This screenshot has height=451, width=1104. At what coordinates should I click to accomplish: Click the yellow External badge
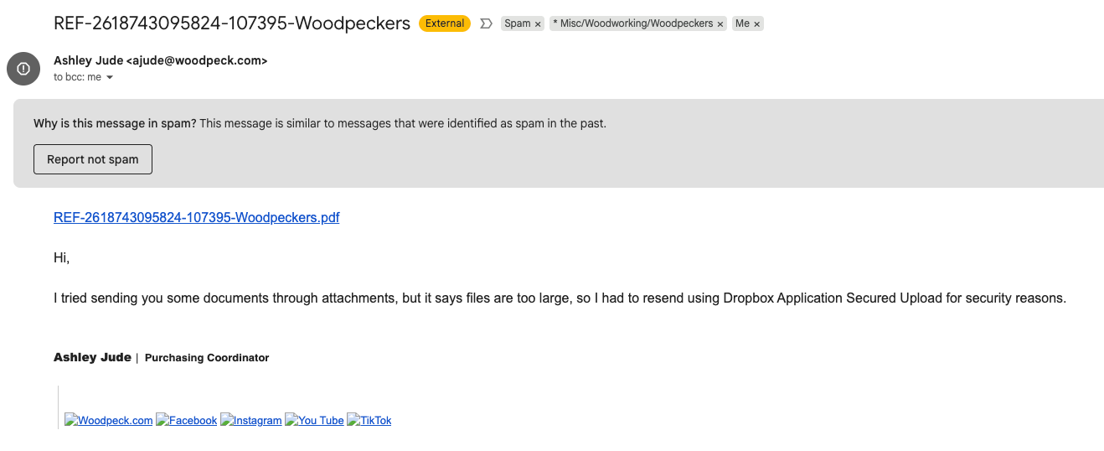point(445,23)
